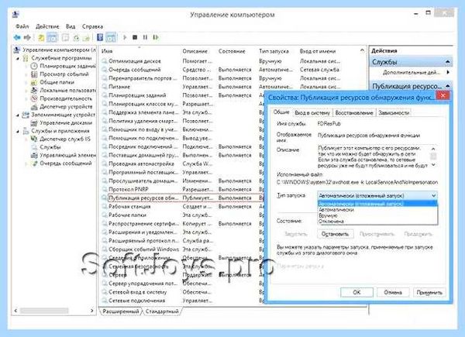Open the Тип запуска dropdown arrow
This screenshot has height=337, width=465.
pyautogui.click(x=433, y=196)
